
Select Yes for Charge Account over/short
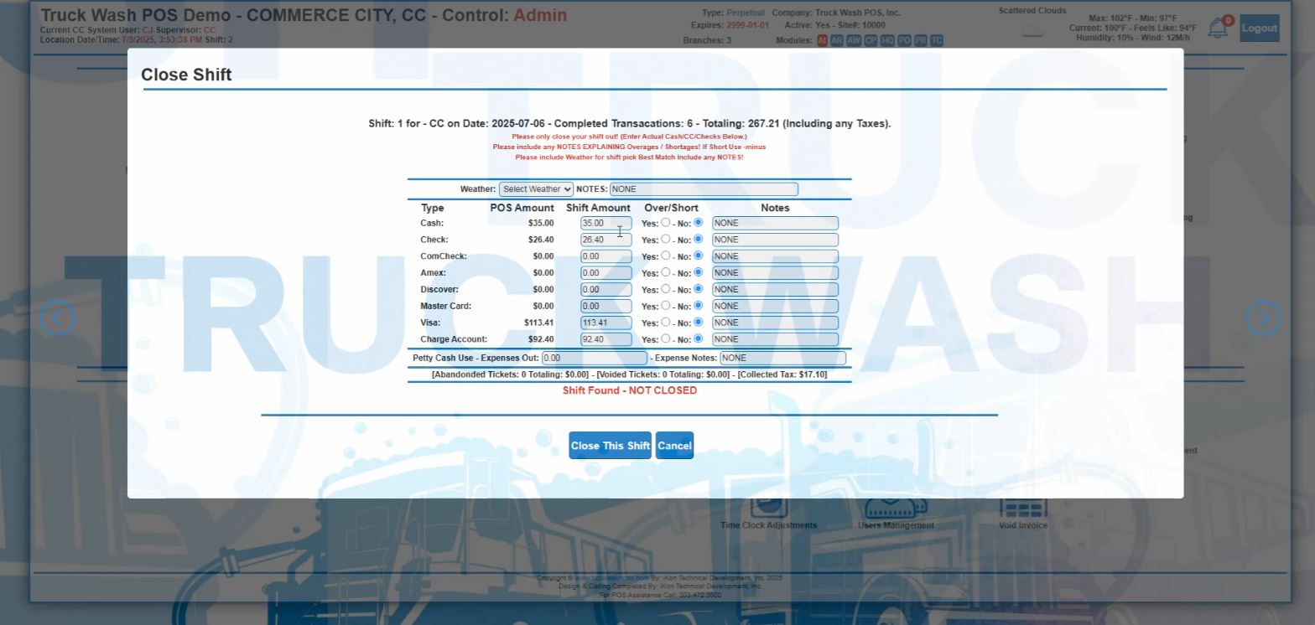click(665, 338)
